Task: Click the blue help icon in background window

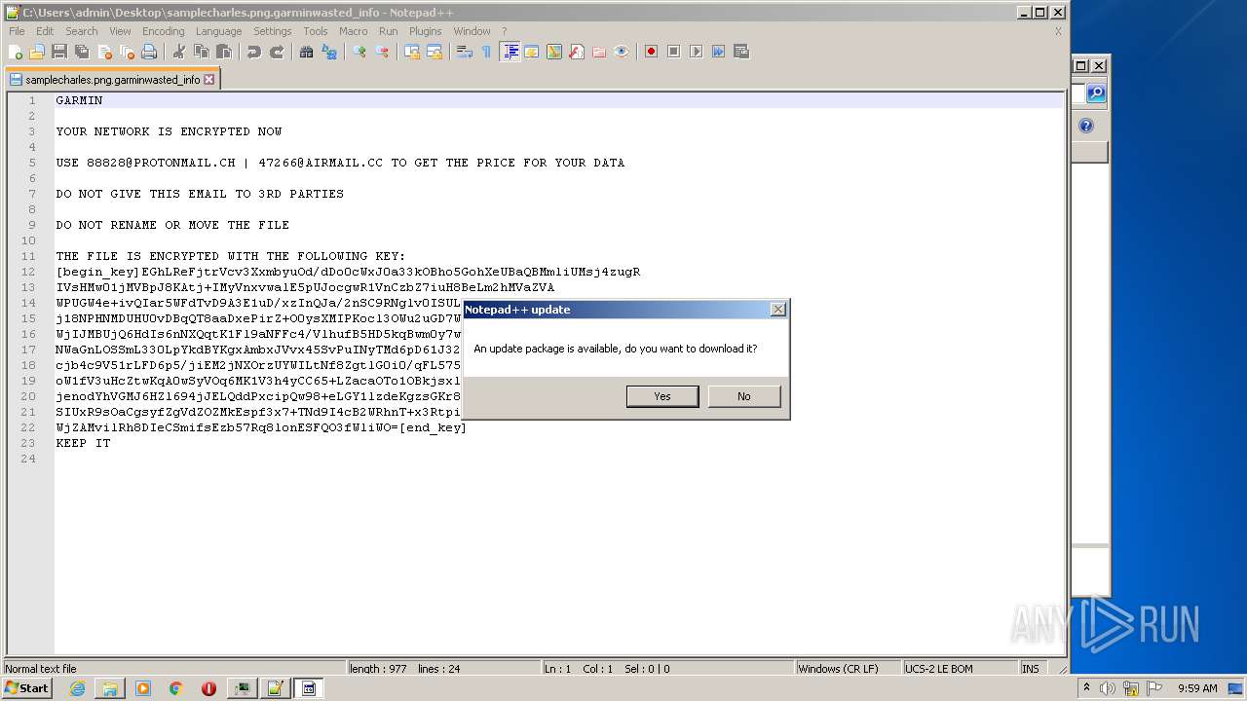Action: point(1086,126)
